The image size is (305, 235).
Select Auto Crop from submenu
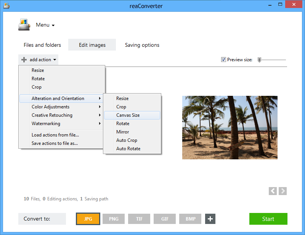132,140
